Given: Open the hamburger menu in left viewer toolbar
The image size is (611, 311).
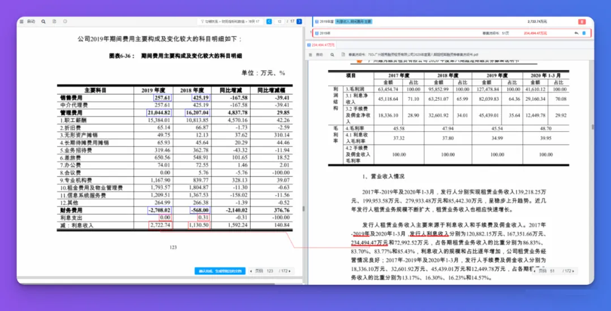Looking at the screenshot, I should [x=21, y=21].
